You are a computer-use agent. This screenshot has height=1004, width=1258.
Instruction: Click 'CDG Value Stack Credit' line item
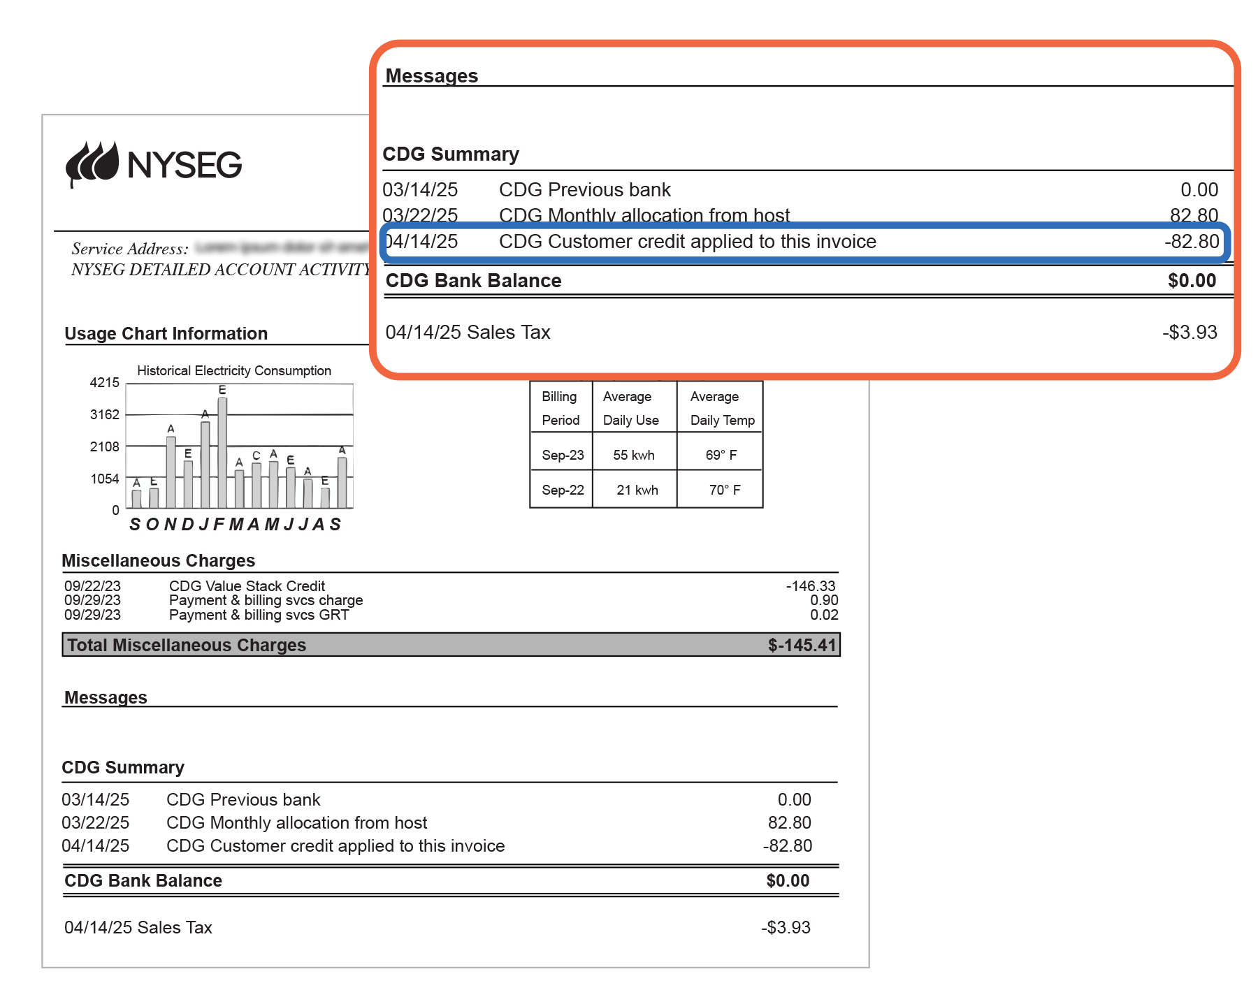(247, 586)
